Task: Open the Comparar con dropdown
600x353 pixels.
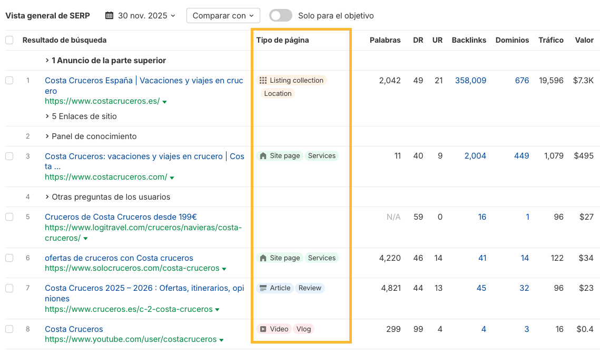Action: [x=223, y=16]
